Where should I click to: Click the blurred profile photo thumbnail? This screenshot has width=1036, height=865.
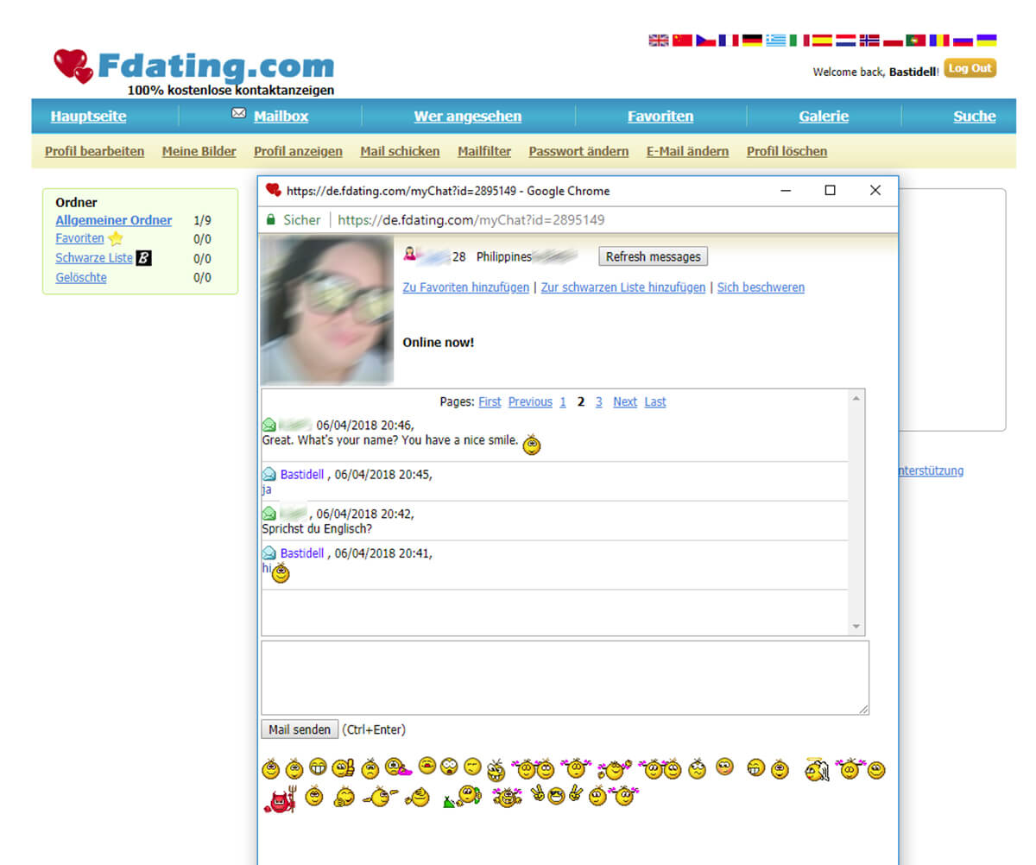pyautogui.click(x=327, y=311)
